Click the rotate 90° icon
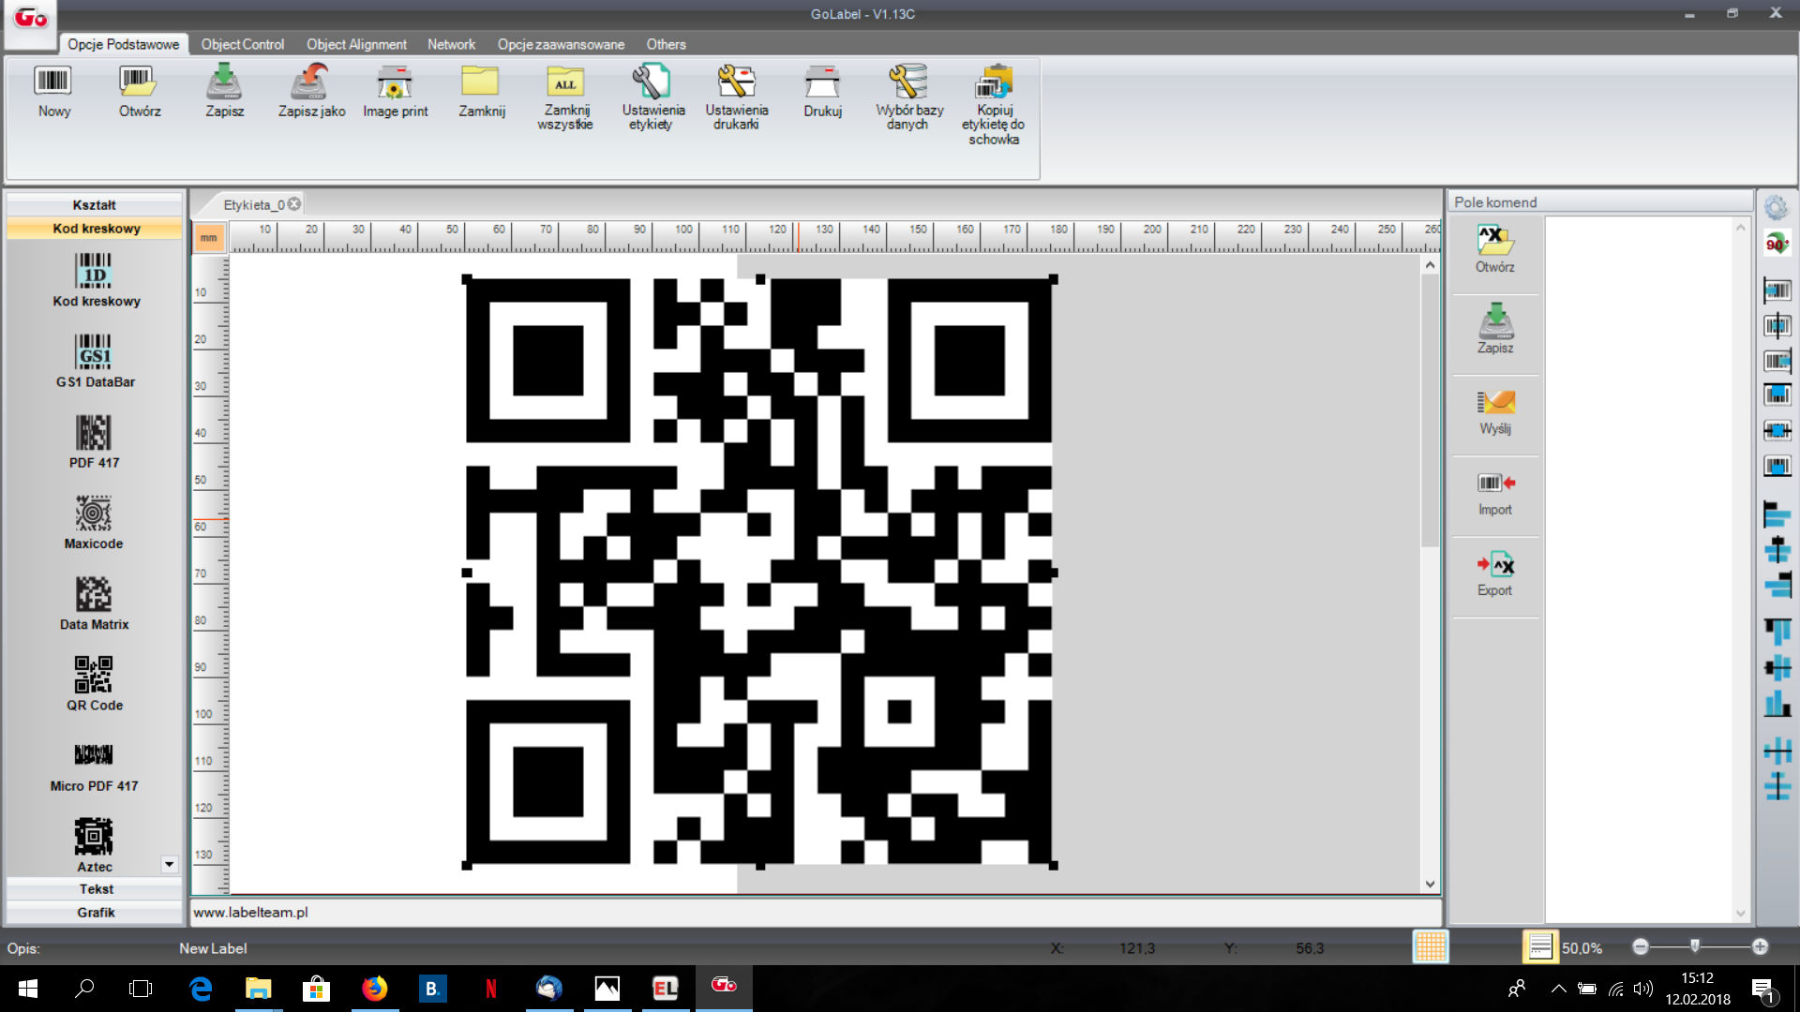The width and height of the screenshot is (1800, 1012). [x=1777, y=244]
